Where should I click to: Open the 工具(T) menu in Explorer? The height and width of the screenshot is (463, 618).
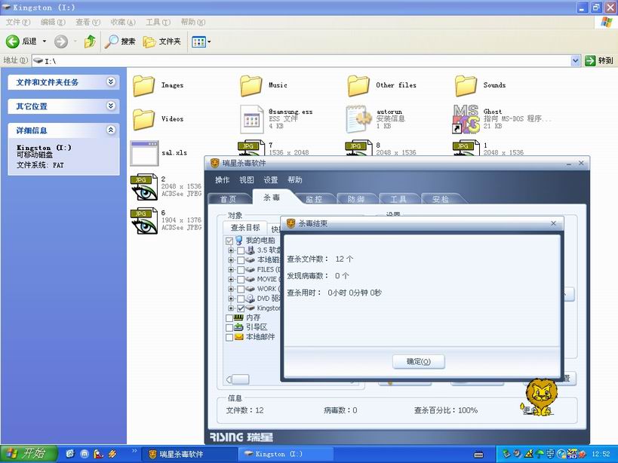pos(158,22)
